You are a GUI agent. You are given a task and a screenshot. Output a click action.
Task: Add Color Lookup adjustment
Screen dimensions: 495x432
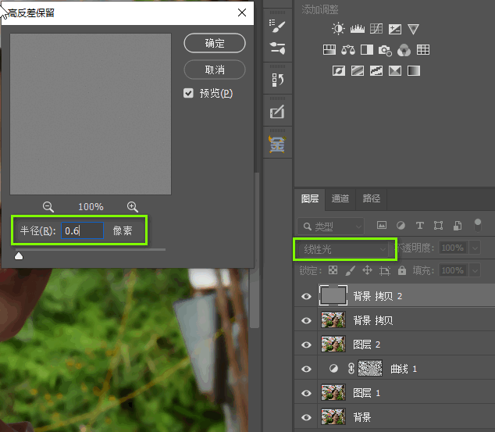click(x=423, y=50)
